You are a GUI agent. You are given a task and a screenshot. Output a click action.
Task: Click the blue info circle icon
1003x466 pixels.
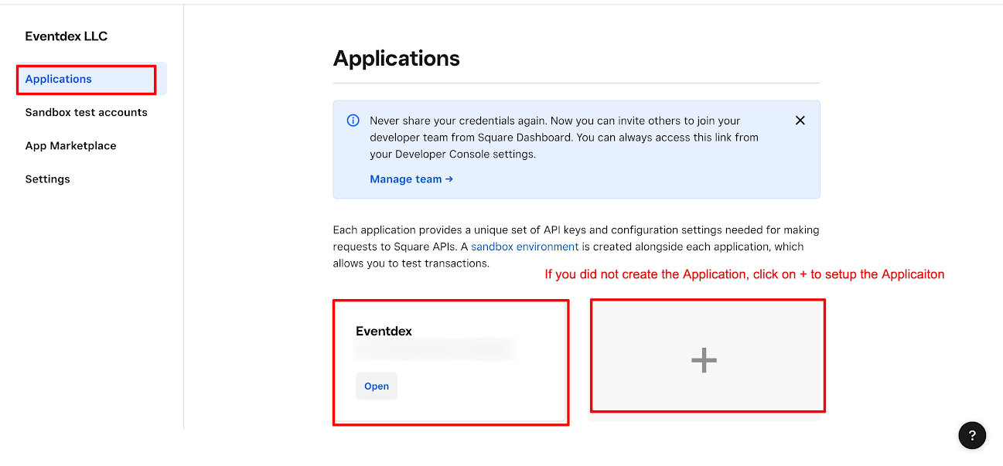click(x=353, y=121)
